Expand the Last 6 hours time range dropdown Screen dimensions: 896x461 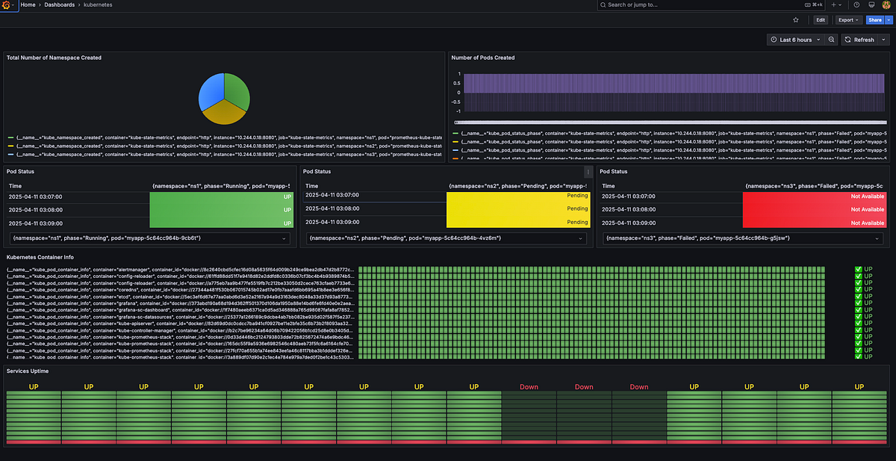(797, 40)
